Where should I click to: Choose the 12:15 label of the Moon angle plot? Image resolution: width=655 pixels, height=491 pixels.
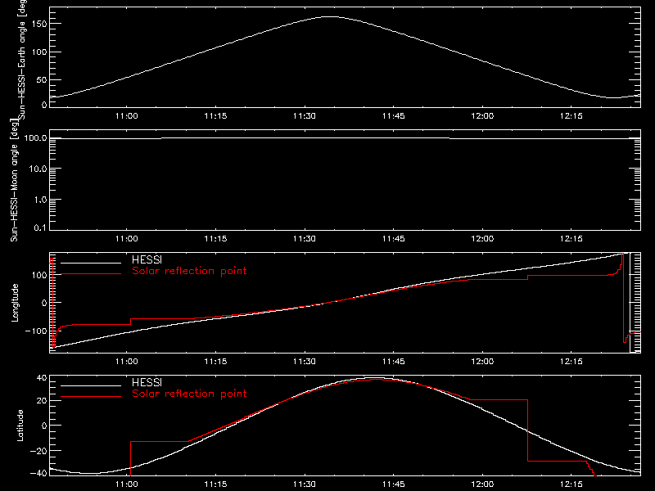[571, 239]
